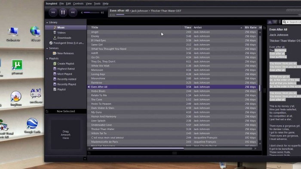Screen dimensions: 301x169
Task: Open the Ordinateur desktop icon
Action: pos(13,34)
